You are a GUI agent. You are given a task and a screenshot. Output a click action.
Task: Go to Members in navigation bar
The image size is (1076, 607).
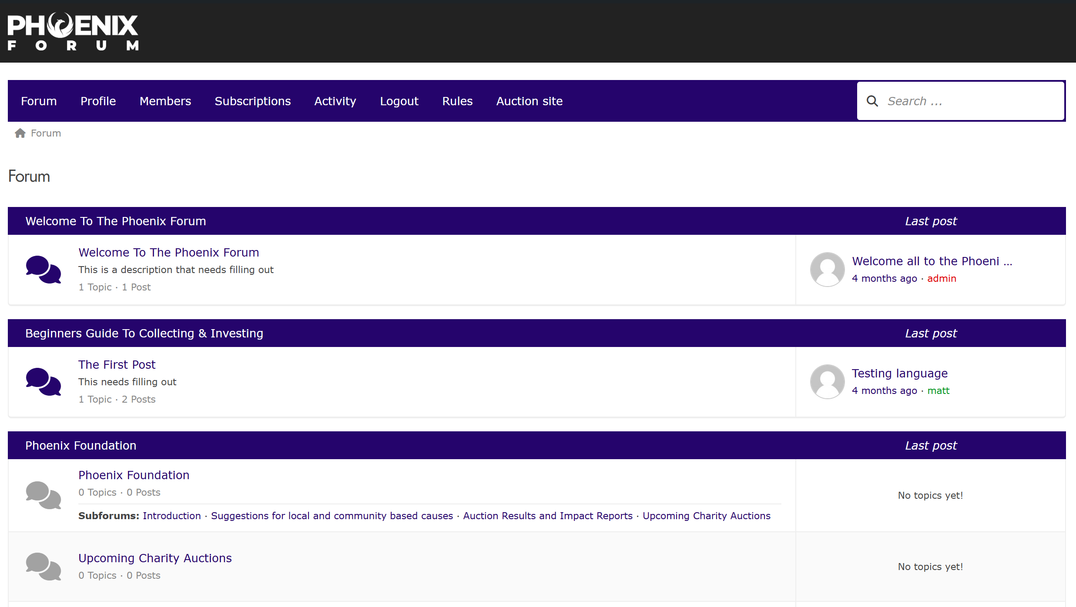(x=165, y=101)
